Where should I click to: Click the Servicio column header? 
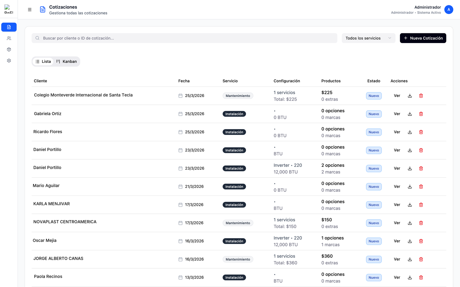230,81
